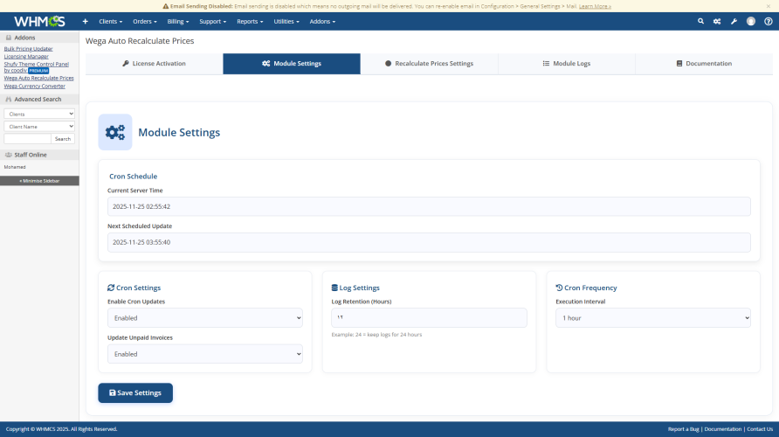779x437 pixels.
Task: Open the help question mark icon
Action: point(767,21)
